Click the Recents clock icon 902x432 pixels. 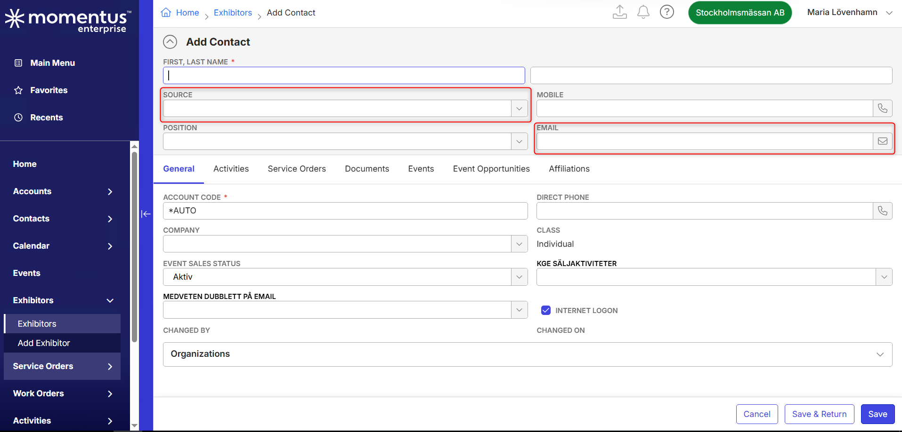pyautogui.click(x=18, y=118)
